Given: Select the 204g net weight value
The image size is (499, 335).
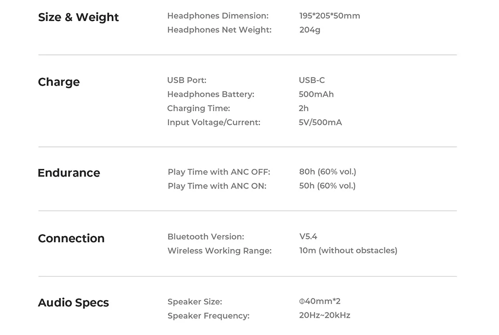Looking at the screenshot, I should tap(309, 30).
